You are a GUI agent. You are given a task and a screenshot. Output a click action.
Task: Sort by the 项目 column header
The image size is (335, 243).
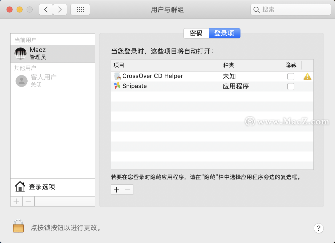[166, 65]
